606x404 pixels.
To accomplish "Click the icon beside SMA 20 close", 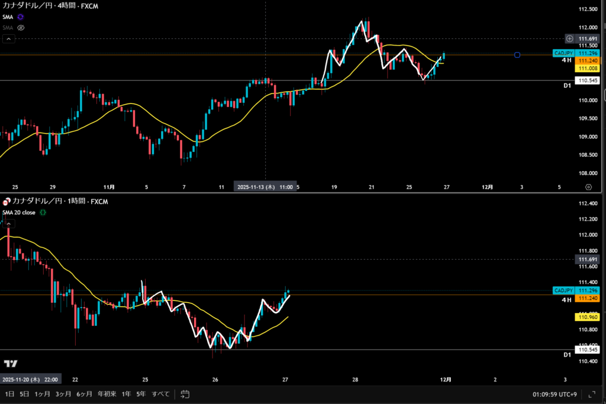I will [x=43, y=212].
